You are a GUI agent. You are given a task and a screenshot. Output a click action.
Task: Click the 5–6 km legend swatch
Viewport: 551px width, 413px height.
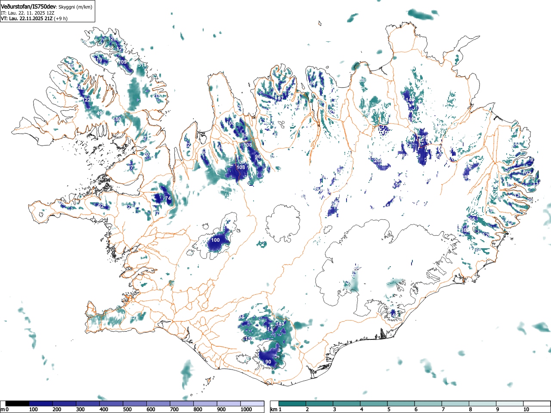(401, 404)
